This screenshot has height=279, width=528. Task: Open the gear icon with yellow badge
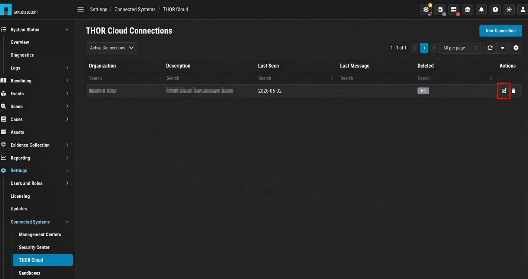426,10
